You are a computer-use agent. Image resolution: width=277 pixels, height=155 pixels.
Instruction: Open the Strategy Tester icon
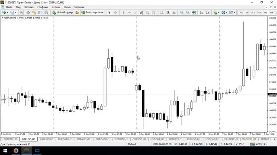coord(46,12)
